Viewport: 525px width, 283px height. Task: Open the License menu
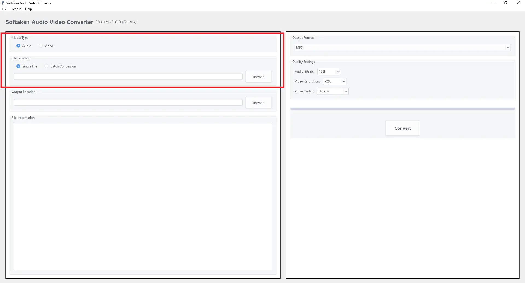pos(16,9)
